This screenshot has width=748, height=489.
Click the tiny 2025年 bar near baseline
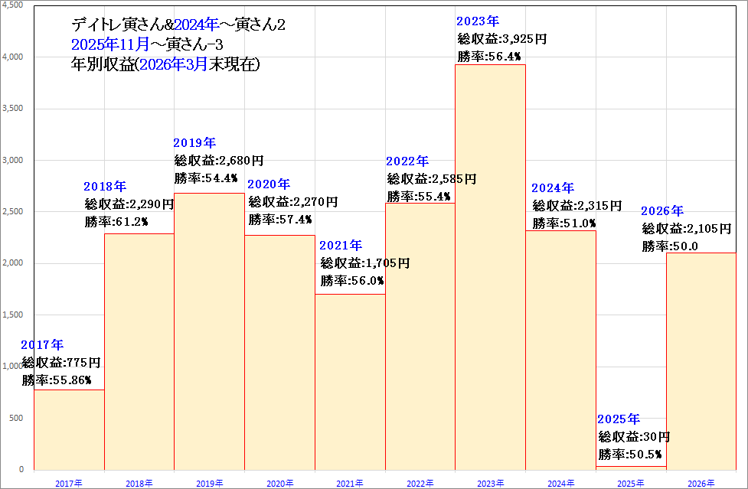631,468
